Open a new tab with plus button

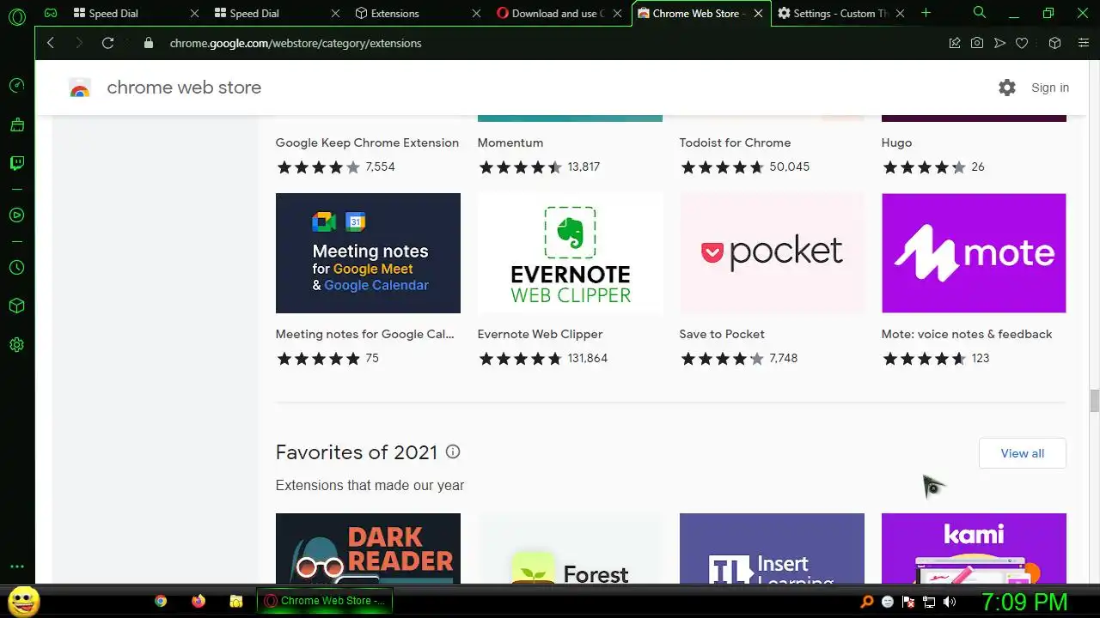pyautogui.click(x=926, y=13)
